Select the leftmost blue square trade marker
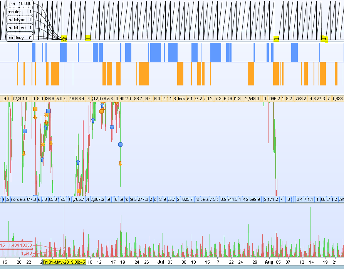 (x=25, y=131)
